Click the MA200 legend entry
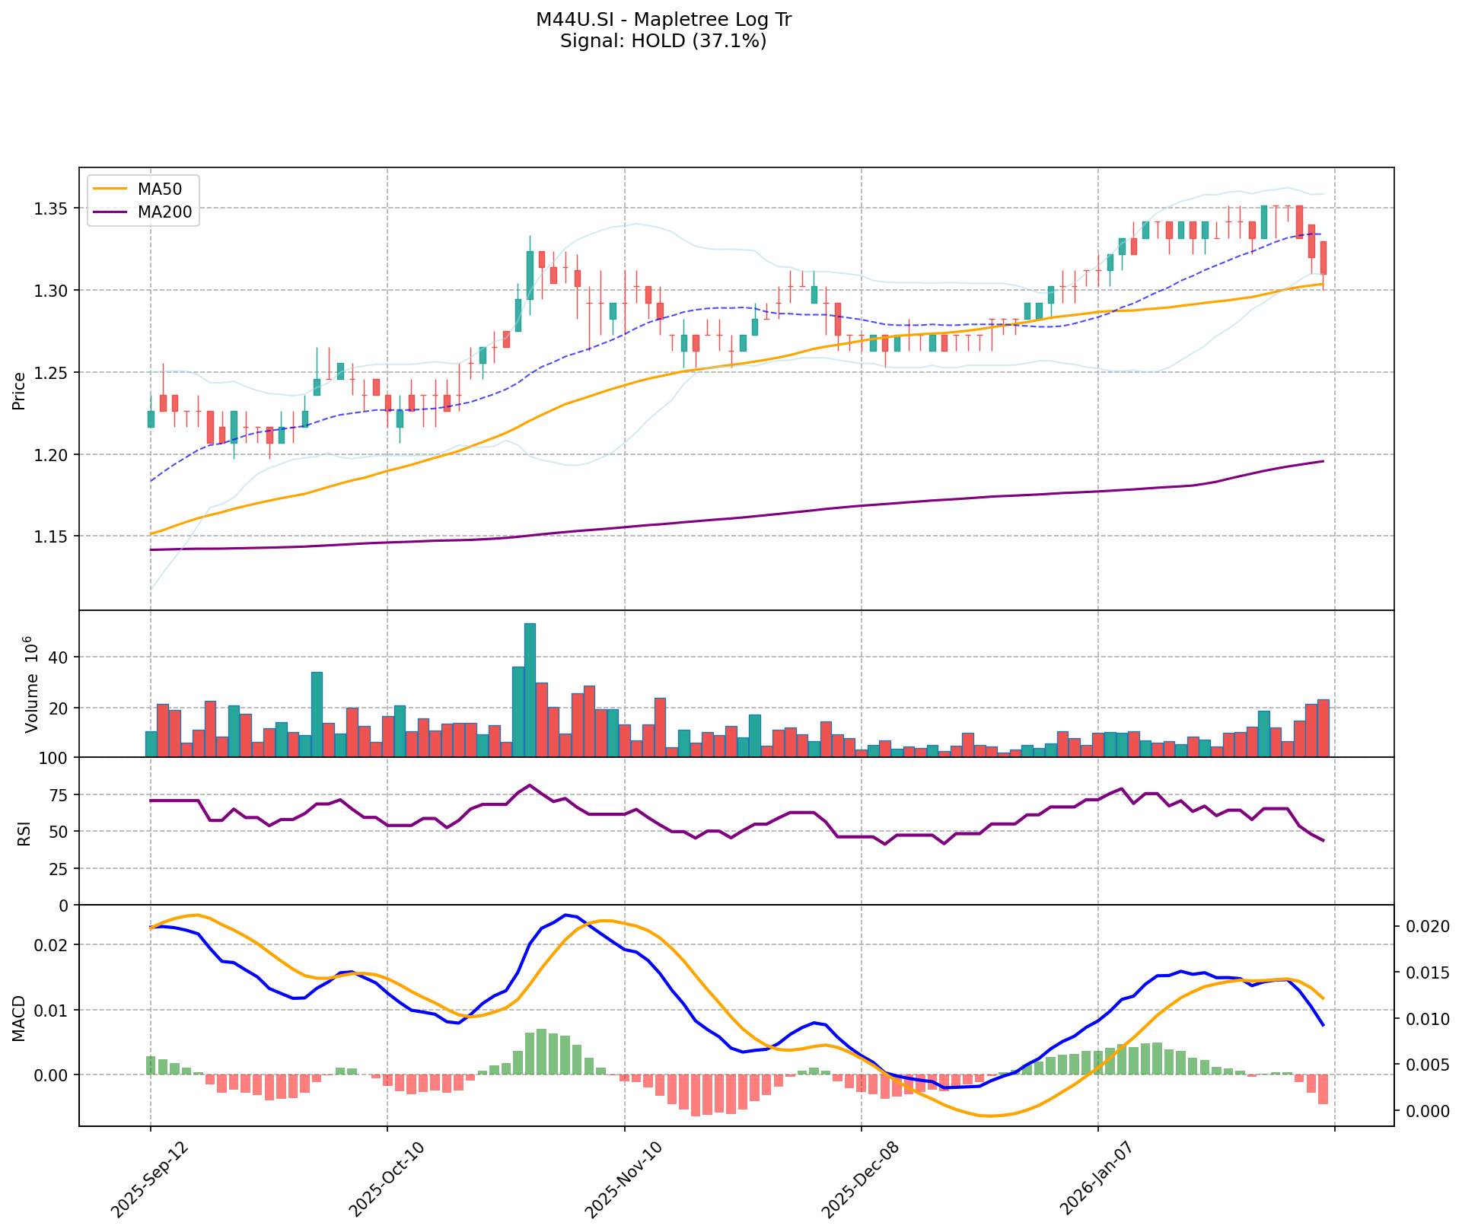Viewport: 1462px width, 1232px height. pyautogui.click(x=164, y=212)
